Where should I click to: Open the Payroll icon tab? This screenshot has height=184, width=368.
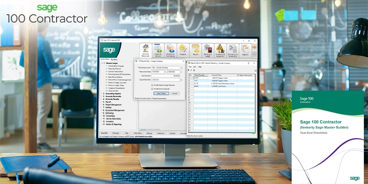tap(195, 48)
